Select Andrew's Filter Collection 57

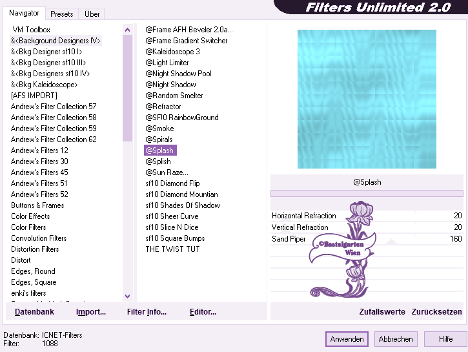pos(54,107)
